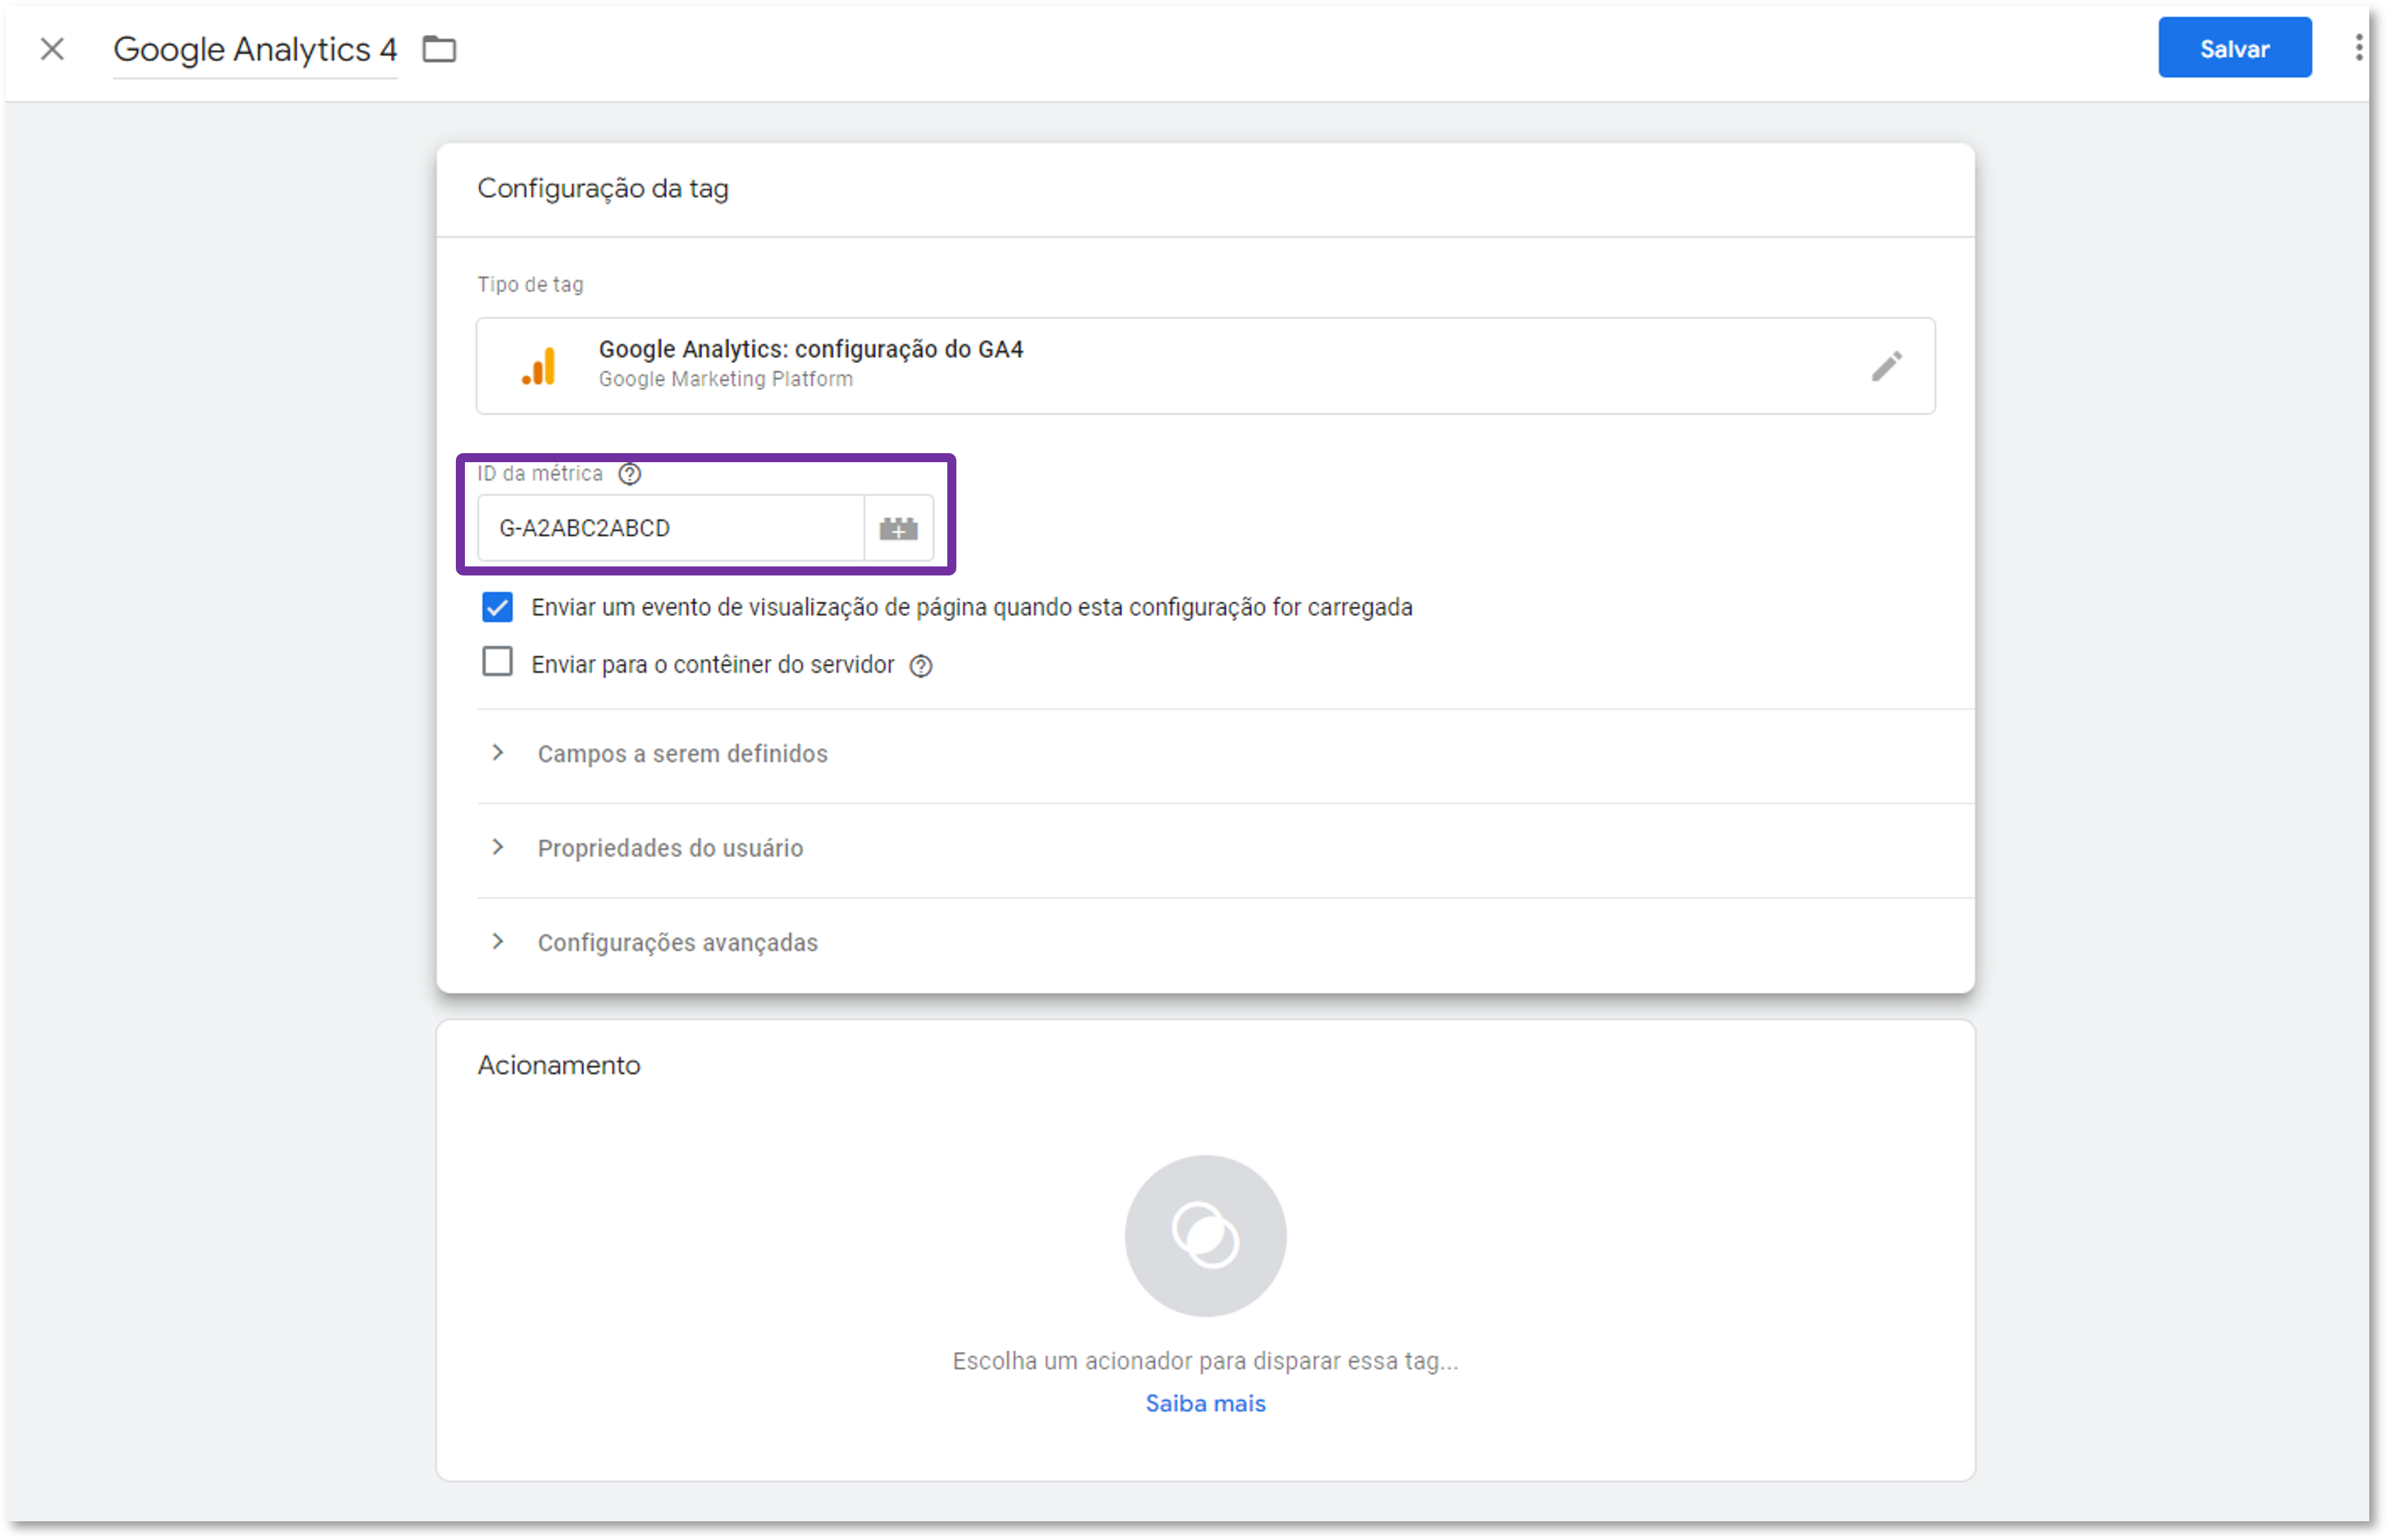Screen dimensions: 2388x1540
Task: Click Escolha um acionador para disparar essa tag text
Action: (1205, 1361)
